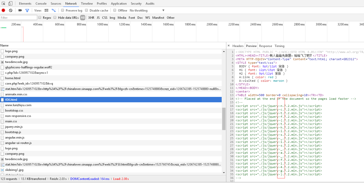Screen dimensions: 364x183
Task: Switch to list view of requests
Action: tap(46, 10)
